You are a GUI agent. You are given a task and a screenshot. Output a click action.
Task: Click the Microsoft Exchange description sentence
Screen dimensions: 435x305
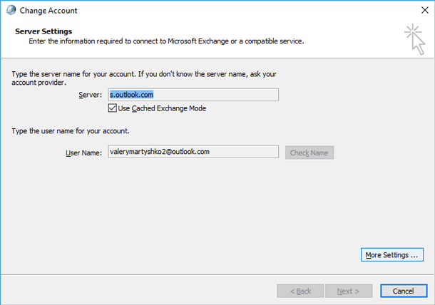[x=166, y=41]
